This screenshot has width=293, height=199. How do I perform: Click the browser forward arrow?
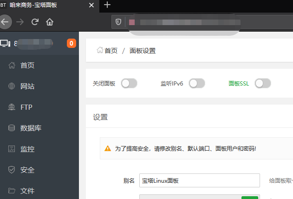20,22
